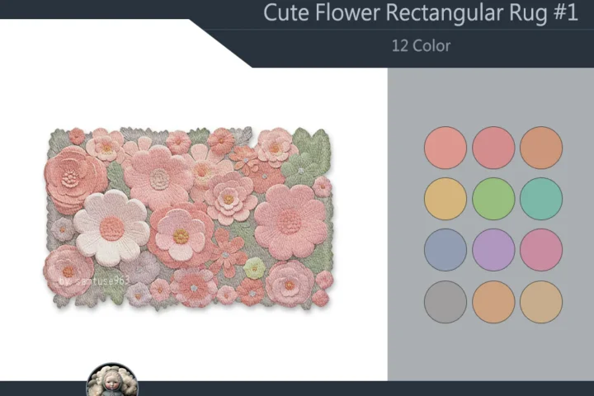This screenshot has height=396, width=594.
Task: Pick the lavender purple color swatch
Action: 493,250
